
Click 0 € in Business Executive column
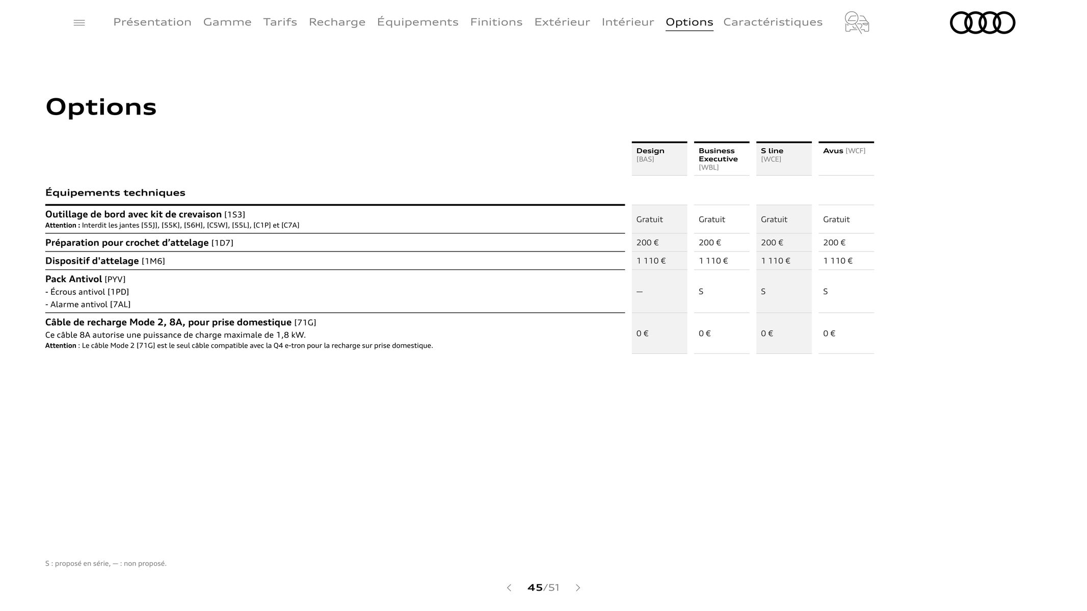(x=704, y=334)
